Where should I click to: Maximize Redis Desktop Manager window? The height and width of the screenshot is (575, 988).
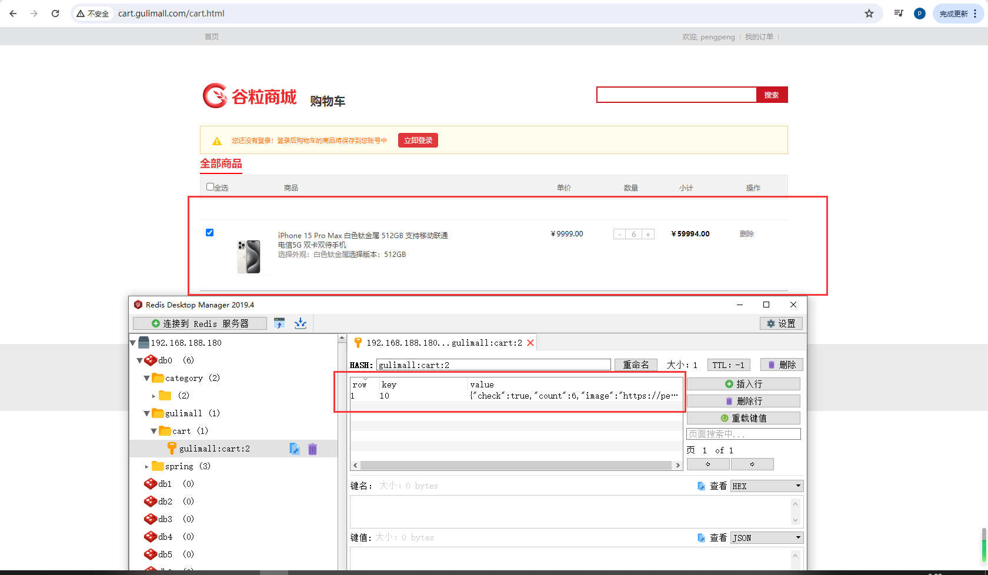coord(766,305)
